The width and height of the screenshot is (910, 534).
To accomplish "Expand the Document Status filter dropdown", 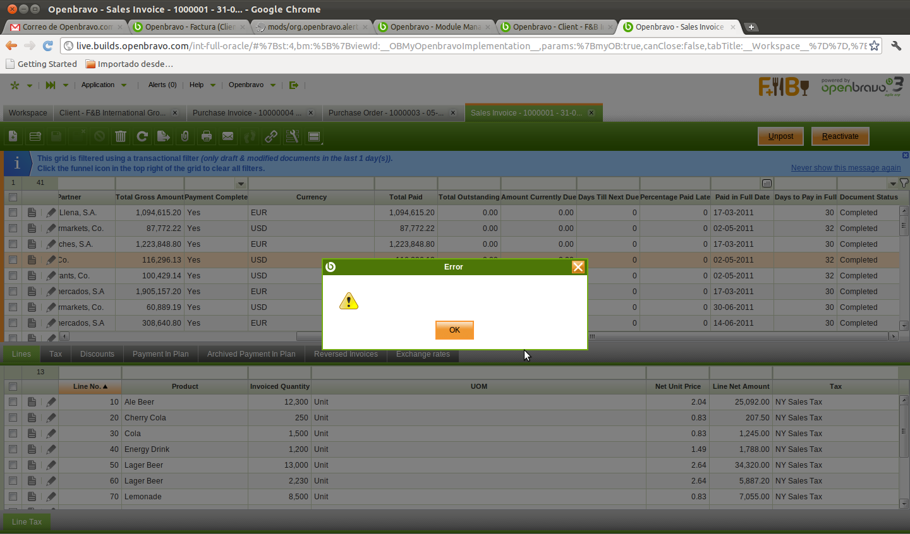I will pyautogui.click(x=892, y=184).
